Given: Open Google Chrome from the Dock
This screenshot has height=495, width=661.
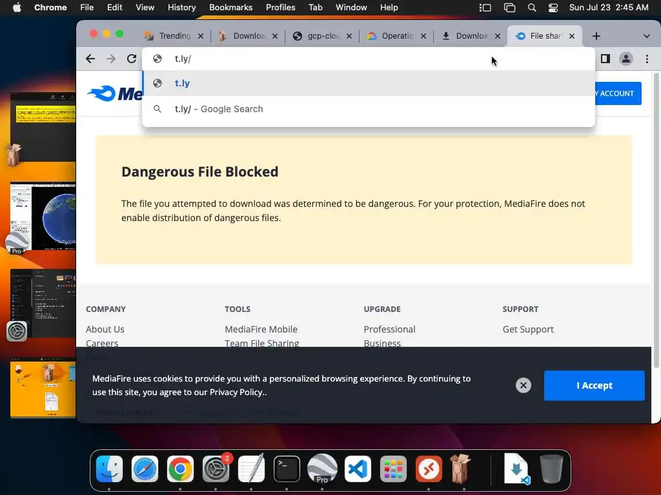Looking at the screenshot, I should pyautogui.click(x=180, y=469).
